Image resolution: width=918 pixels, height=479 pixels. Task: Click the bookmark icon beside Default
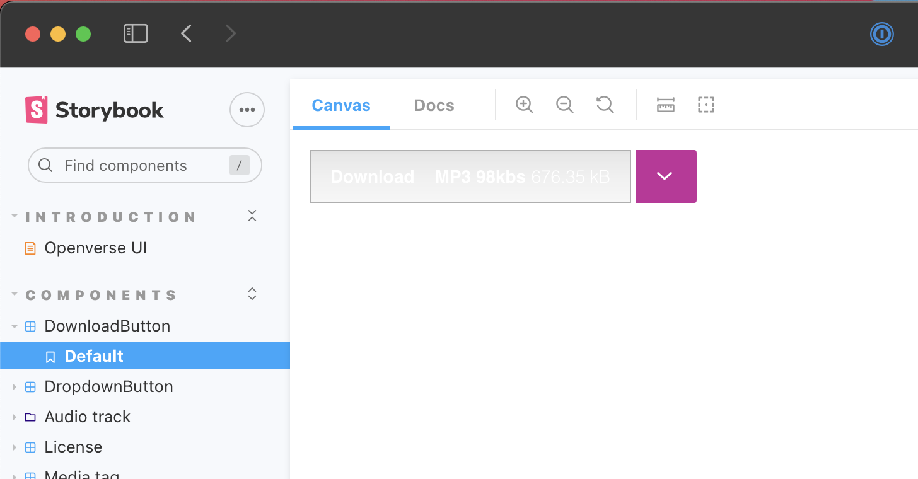point(50,357)
